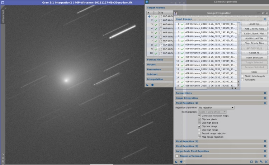The height and width of the screenshot is (165, 269).
Task: Collapse Input Images section
Action: 265,19
